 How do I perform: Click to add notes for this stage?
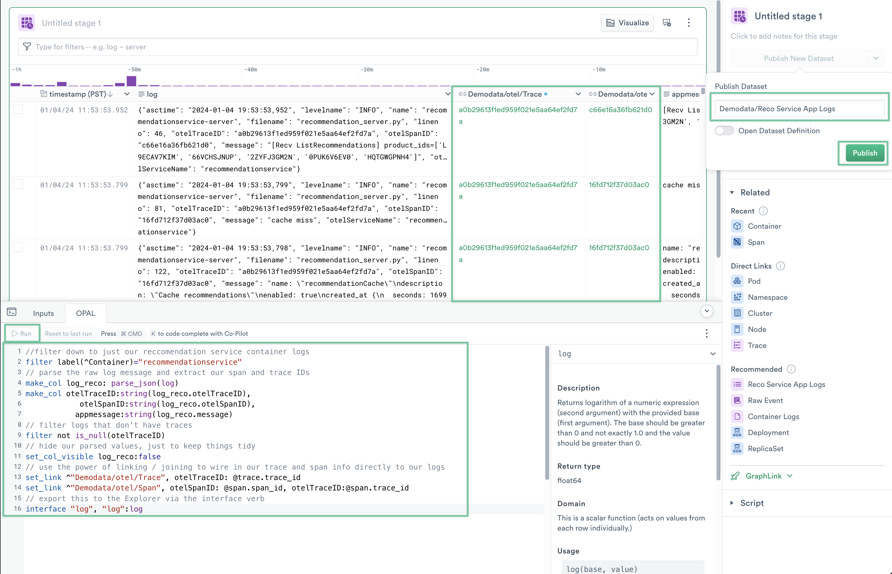click(783, 36)
